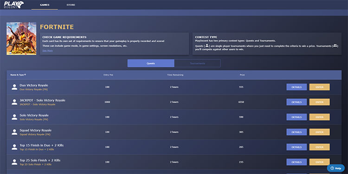Open Details for Squad Victory Royale

(296, 132)
